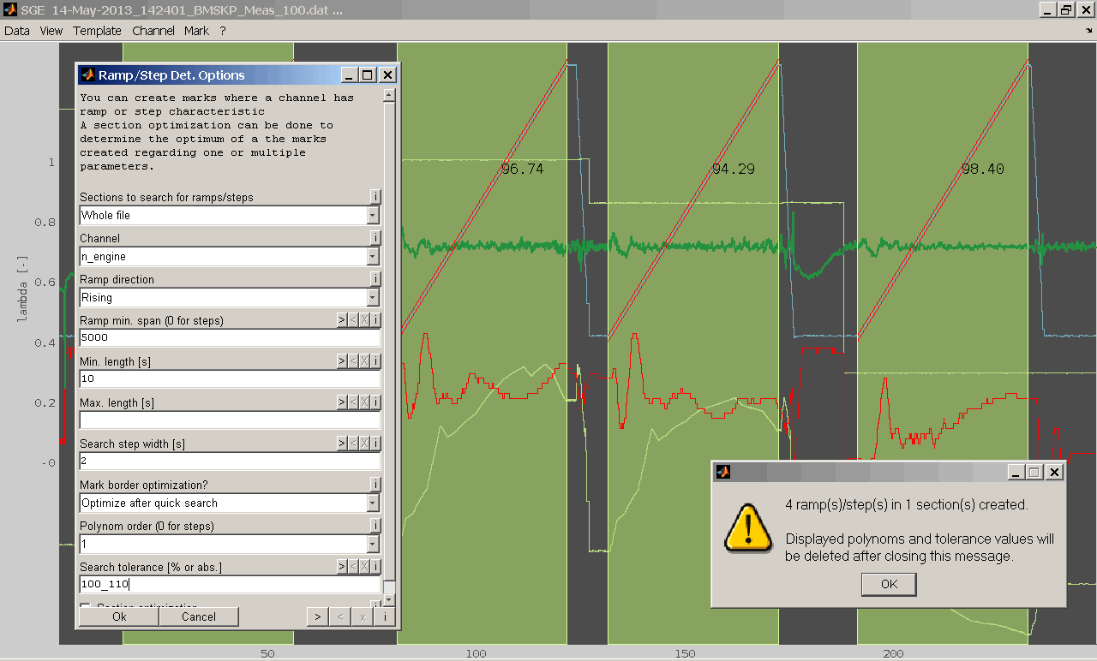Viewport: 1097px width, 661px height.
Task: Click the Search step width input field
Action: tap(230, 461)
